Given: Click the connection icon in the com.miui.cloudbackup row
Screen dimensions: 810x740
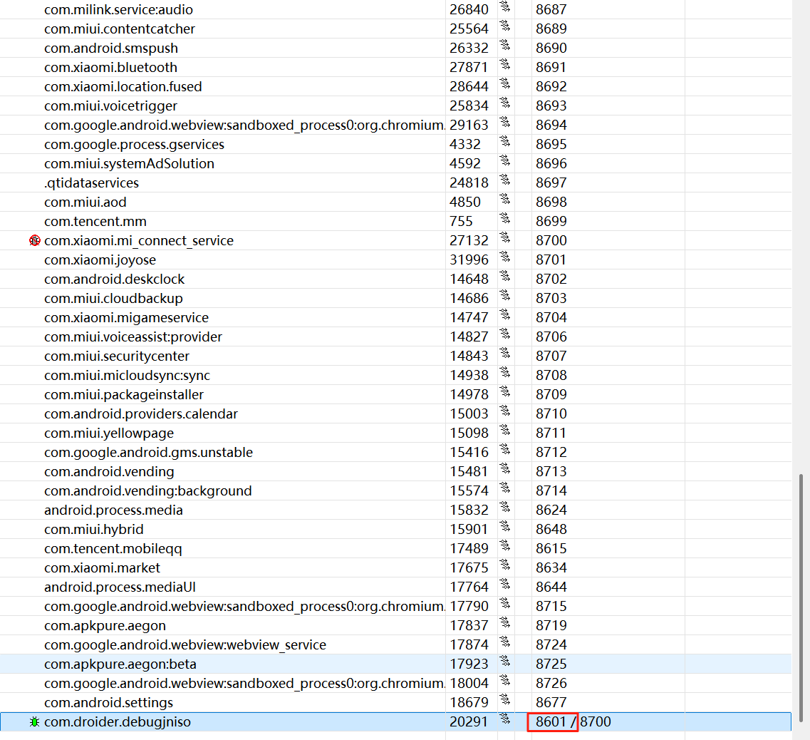Looking at the screenshot, I should tap(505, 296).
